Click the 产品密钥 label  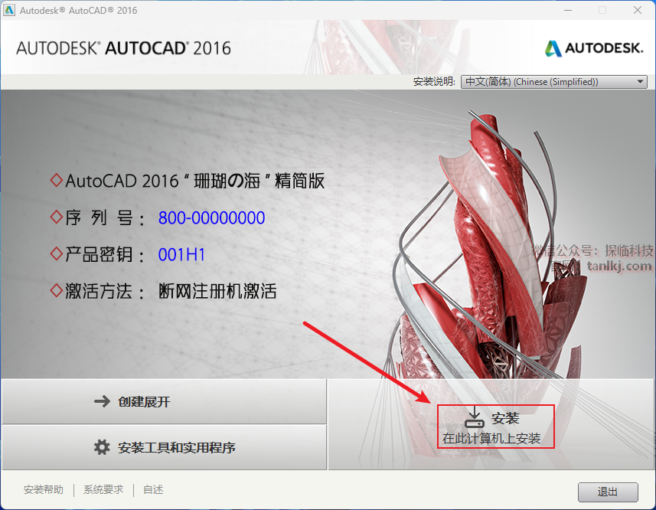coord(105,255)
